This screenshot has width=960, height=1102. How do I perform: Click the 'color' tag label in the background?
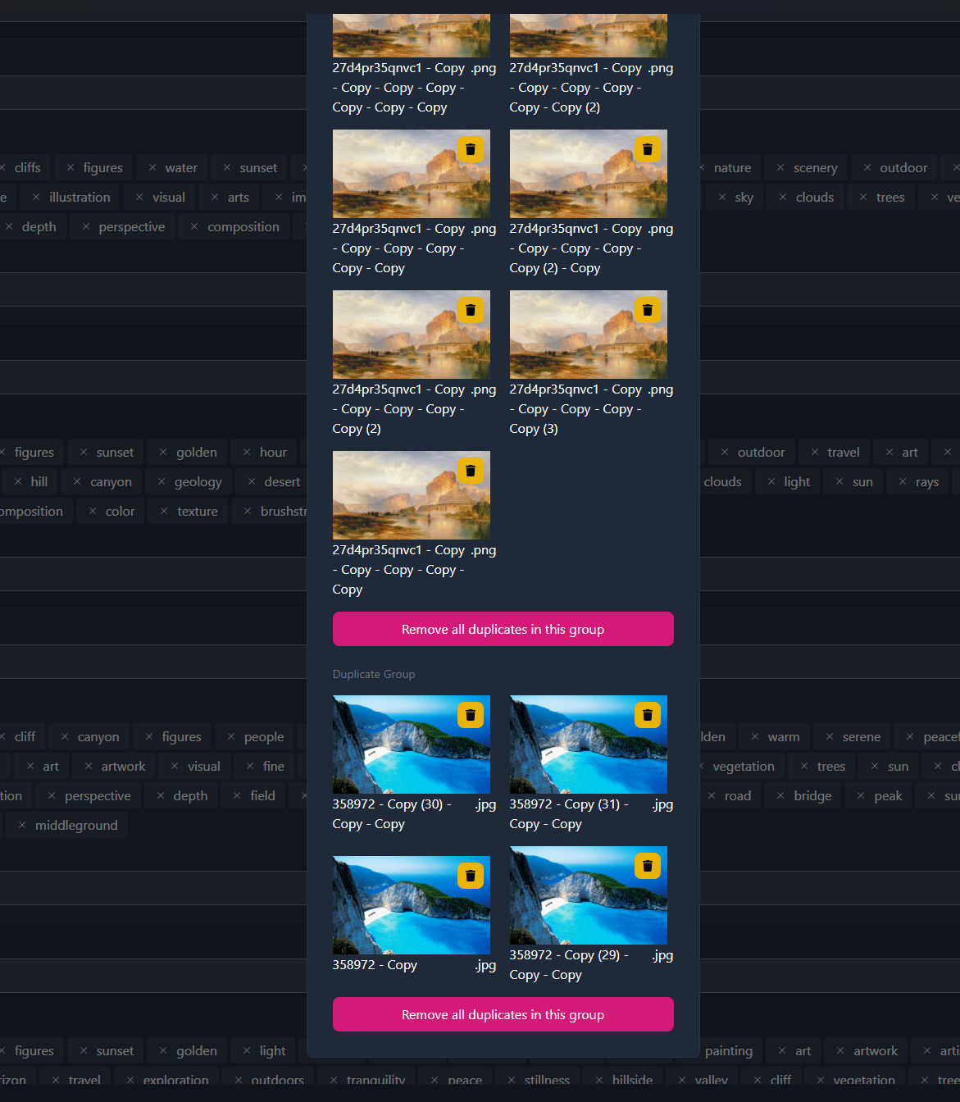[x=120, y=512]
